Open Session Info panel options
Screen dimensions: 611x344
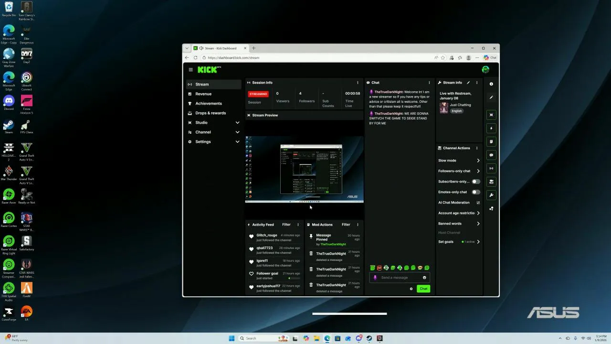(x=358, y=83)
